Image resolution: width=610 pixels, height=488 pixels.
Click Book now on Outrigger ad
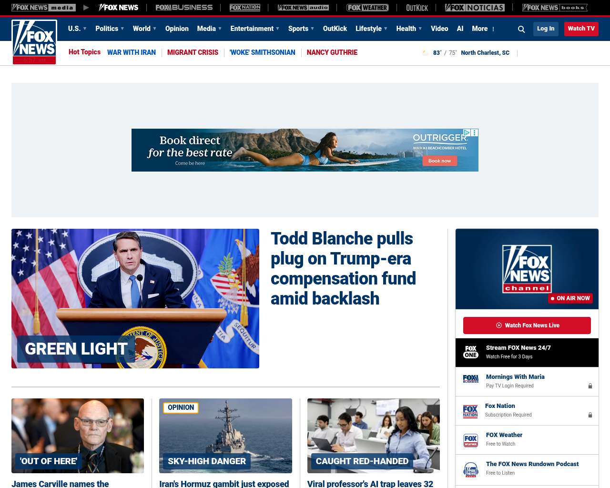439,161
